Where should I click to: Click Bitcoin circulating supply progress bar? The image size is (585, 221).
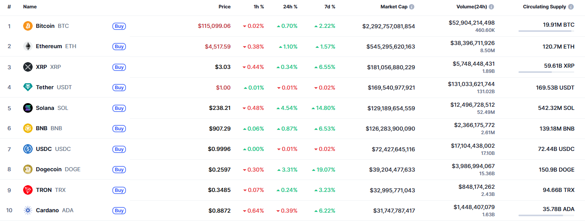click(546, 31)
